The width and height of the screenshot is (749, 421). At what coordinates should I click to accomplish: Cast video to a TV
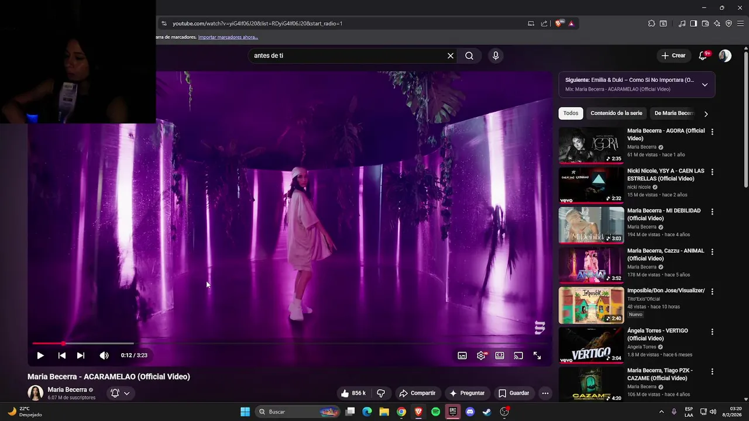(518, 356)
